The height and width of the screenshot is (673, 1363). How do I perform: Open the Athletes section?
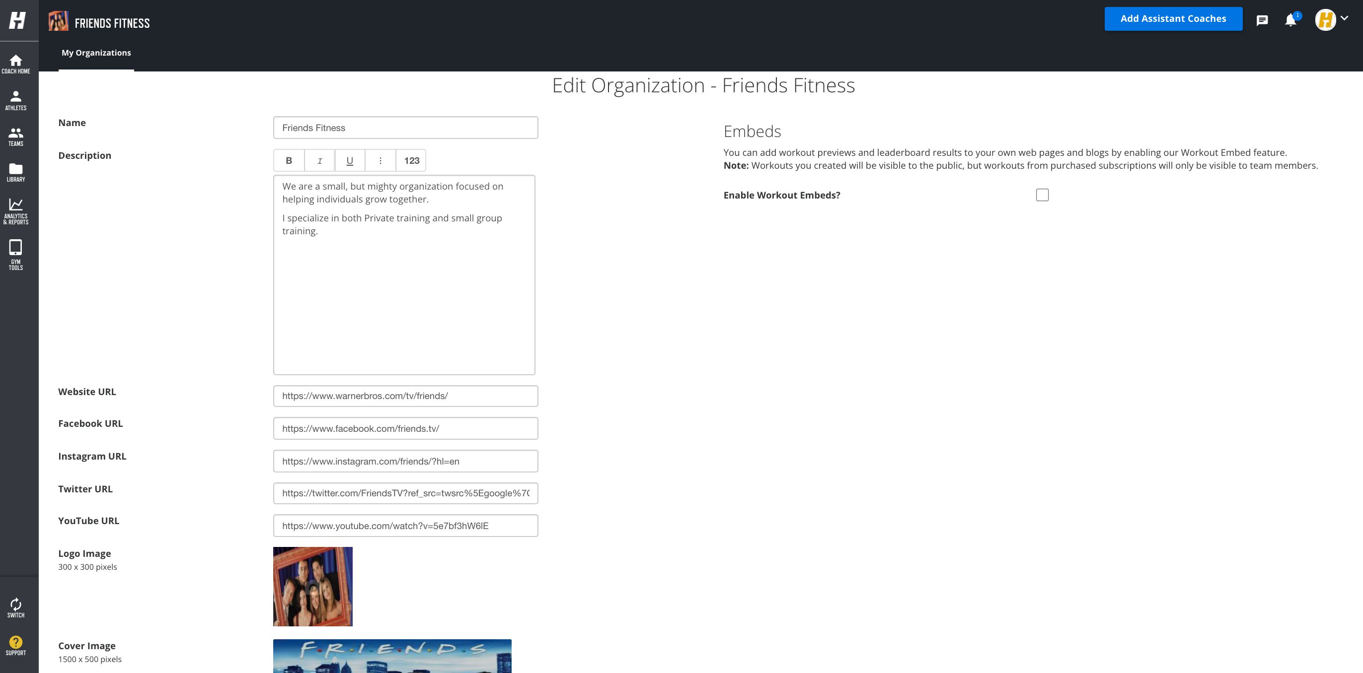pyautogui.click(x=16, y=100)
